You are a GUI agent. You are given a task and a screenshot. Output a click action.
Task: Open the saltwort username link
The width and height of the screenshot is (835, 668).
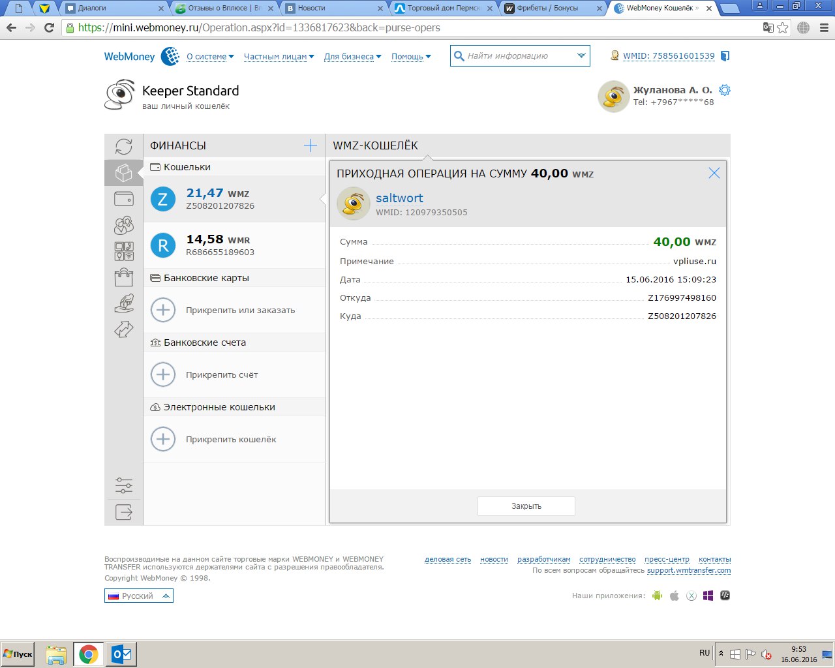pos(399,198)
